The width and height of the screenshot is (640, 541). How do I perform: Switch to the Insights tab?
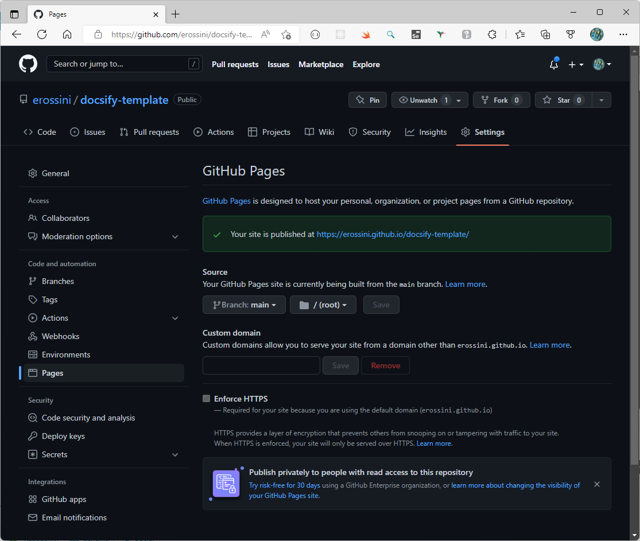[x=426, y=132]
